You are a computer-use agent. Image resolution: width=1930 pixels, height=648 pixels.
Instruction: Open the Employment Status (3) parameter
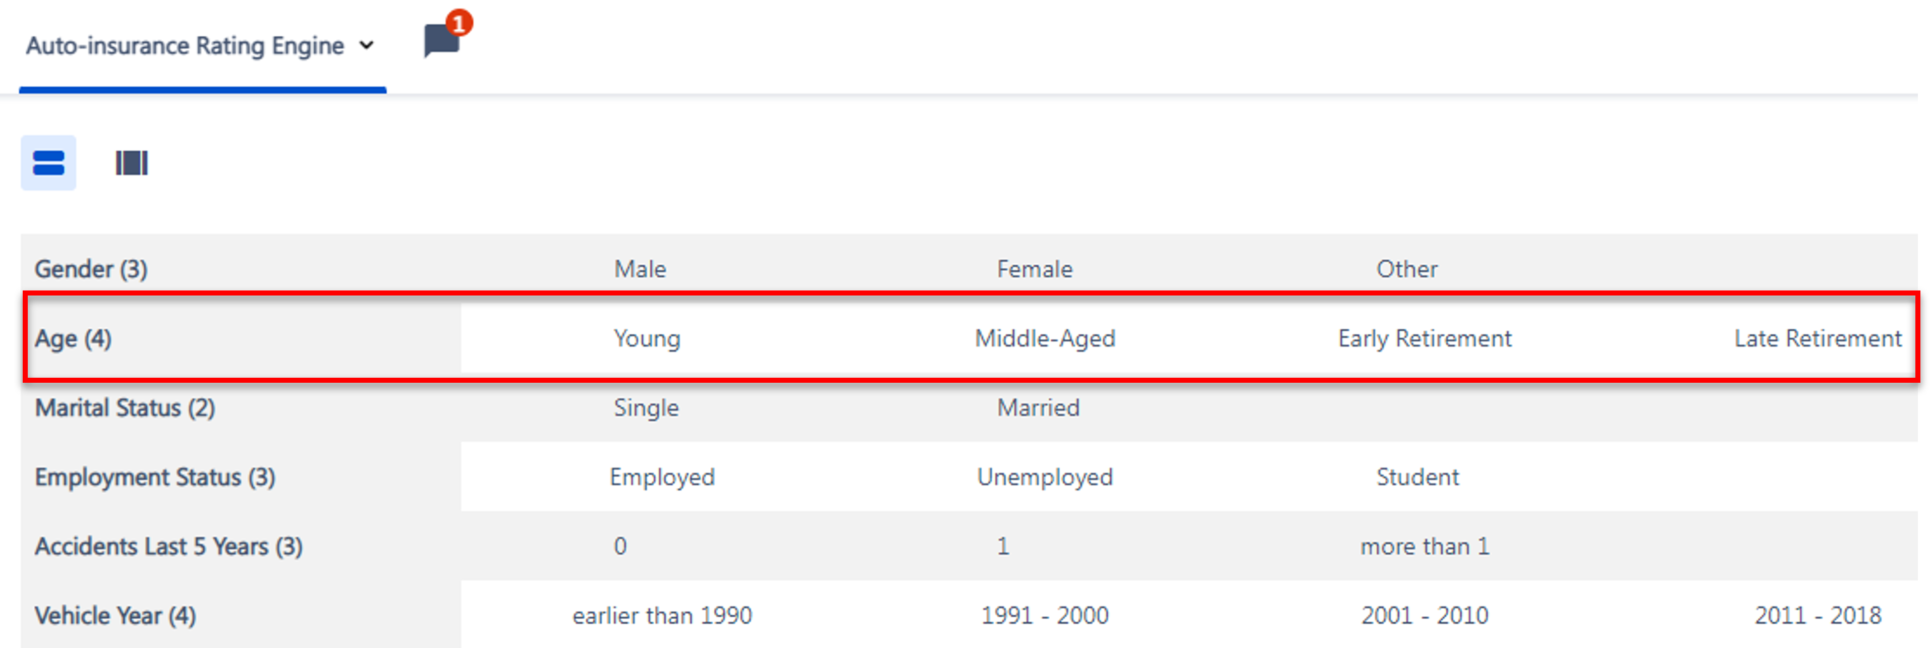pos(155,477)
